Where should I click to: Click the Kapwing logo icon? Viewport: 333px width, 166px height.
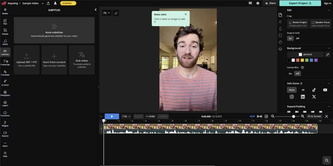pos(4,3)
